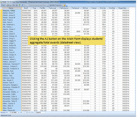Click the print preview icon
Screen dimensions: 137x117
coord(11,5)
